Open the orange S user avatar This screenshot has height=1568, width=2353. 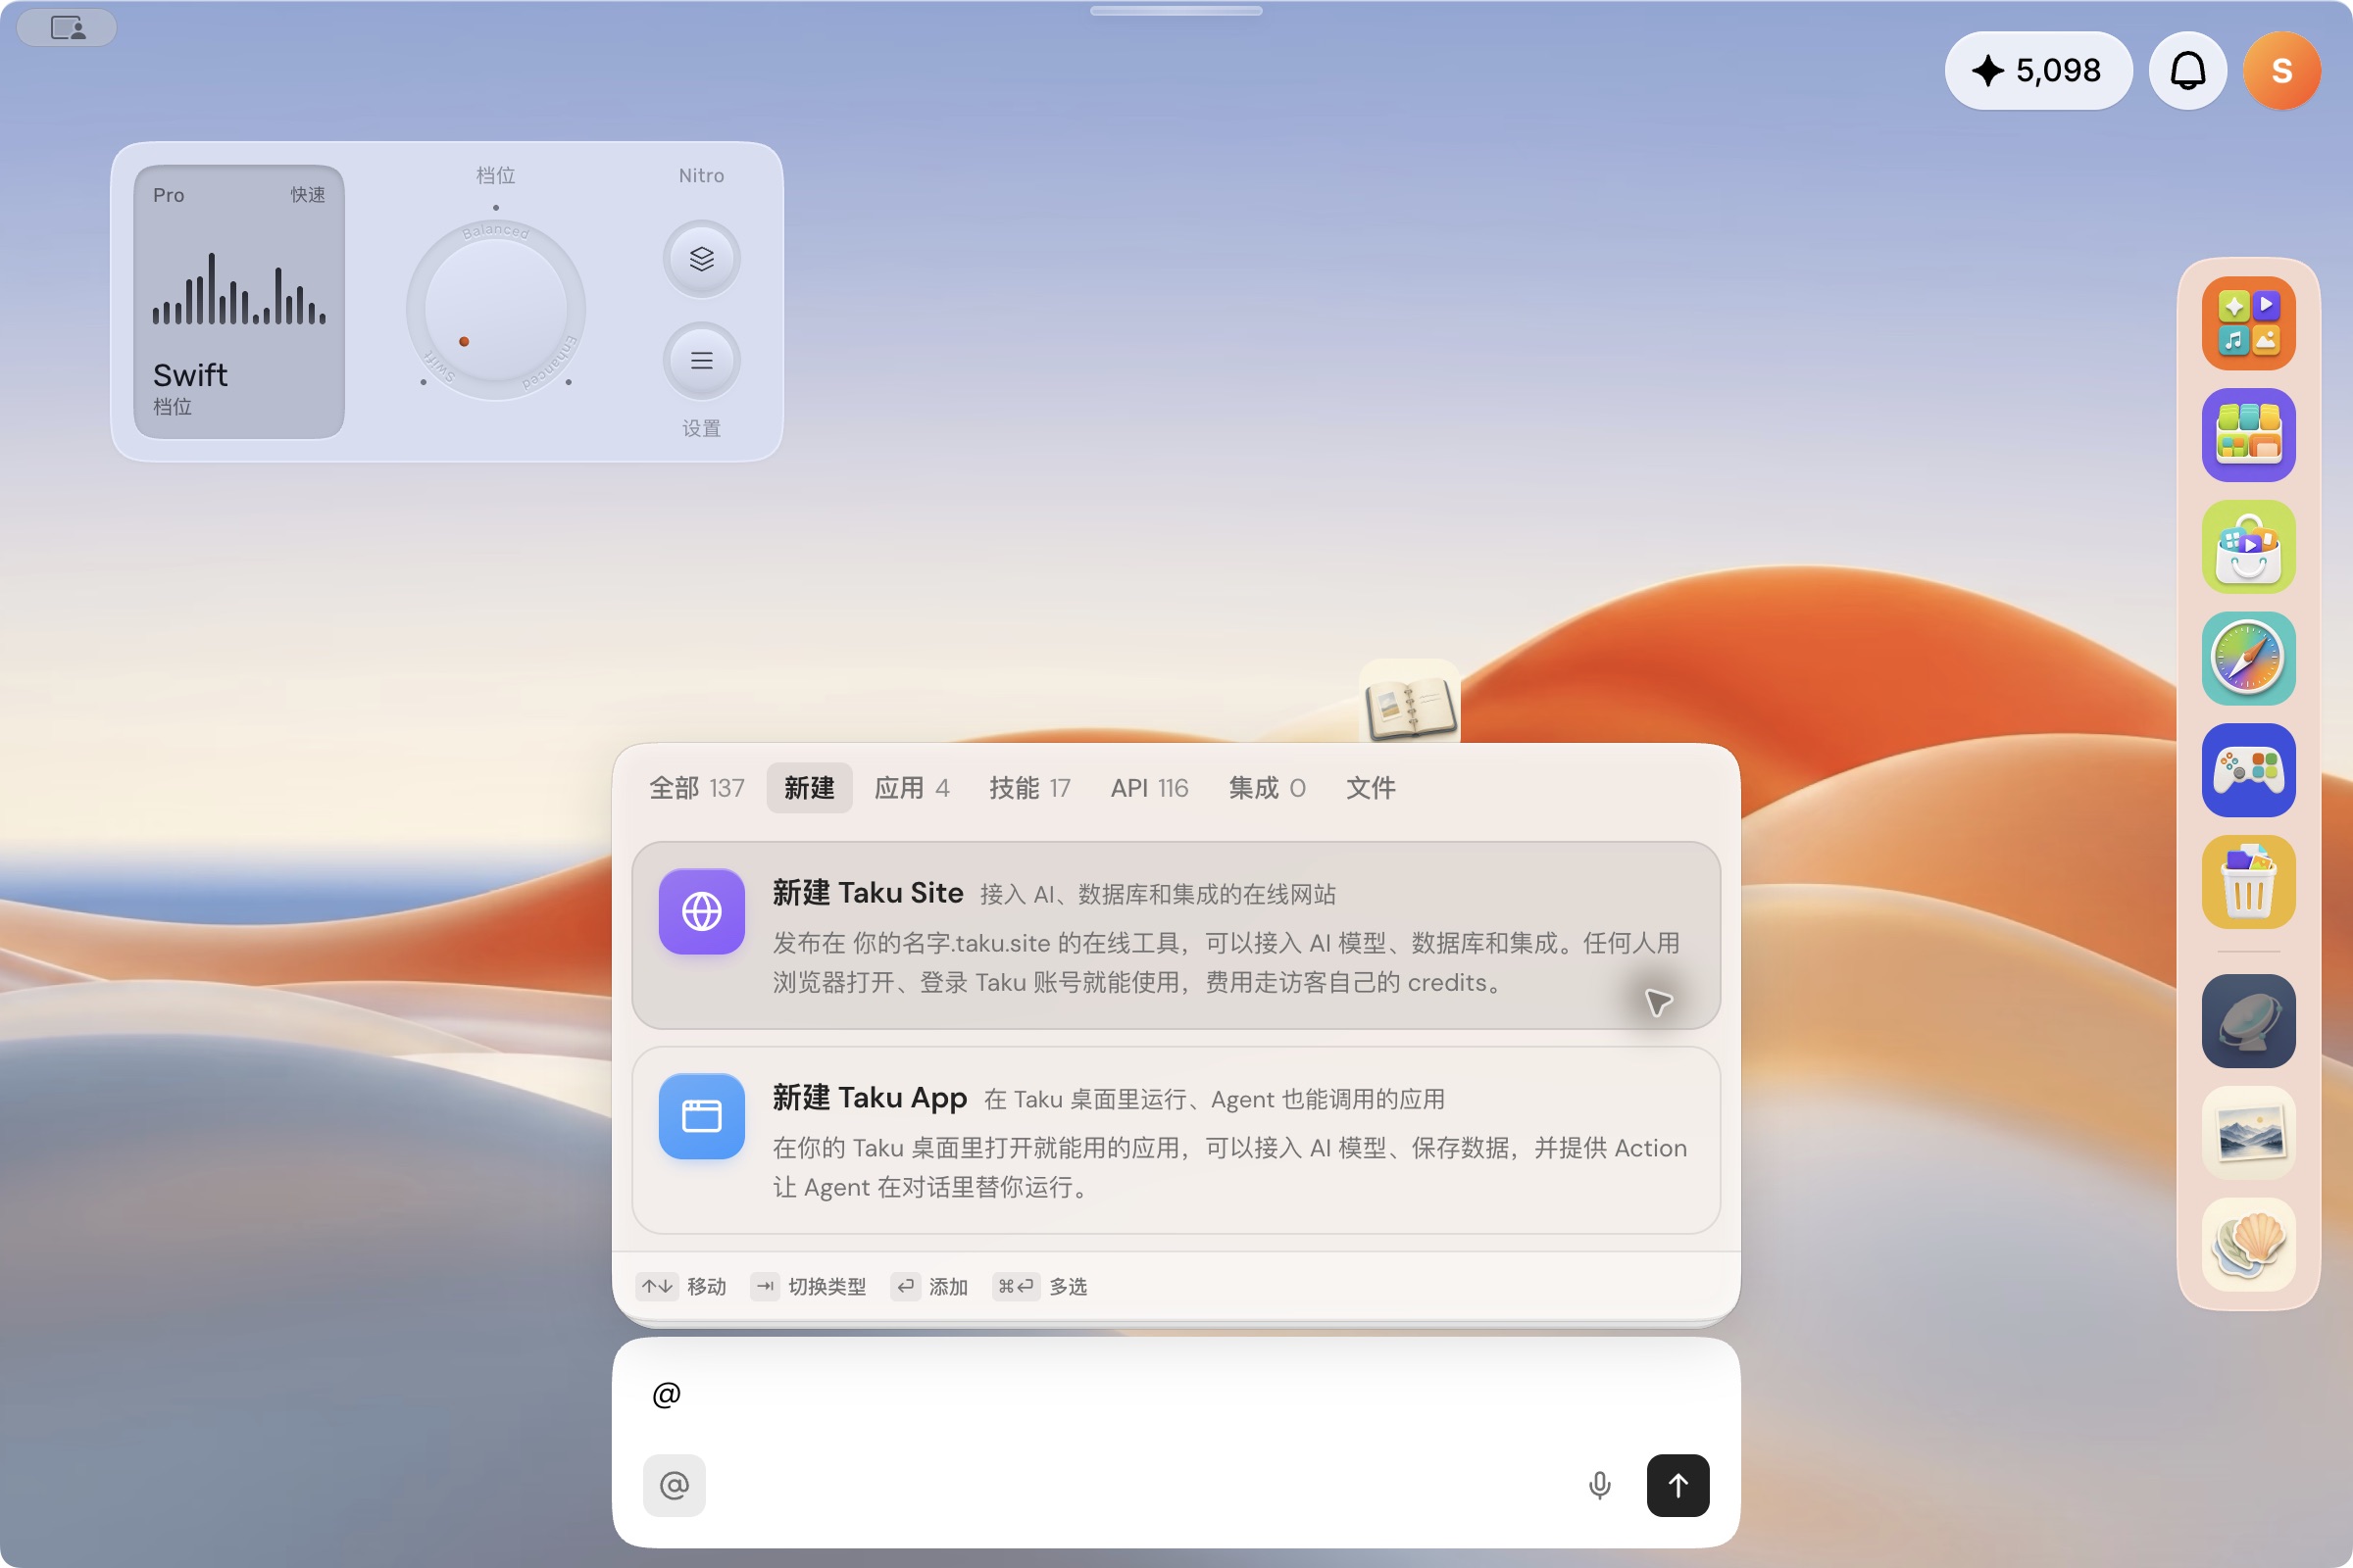coord(2281,70)
